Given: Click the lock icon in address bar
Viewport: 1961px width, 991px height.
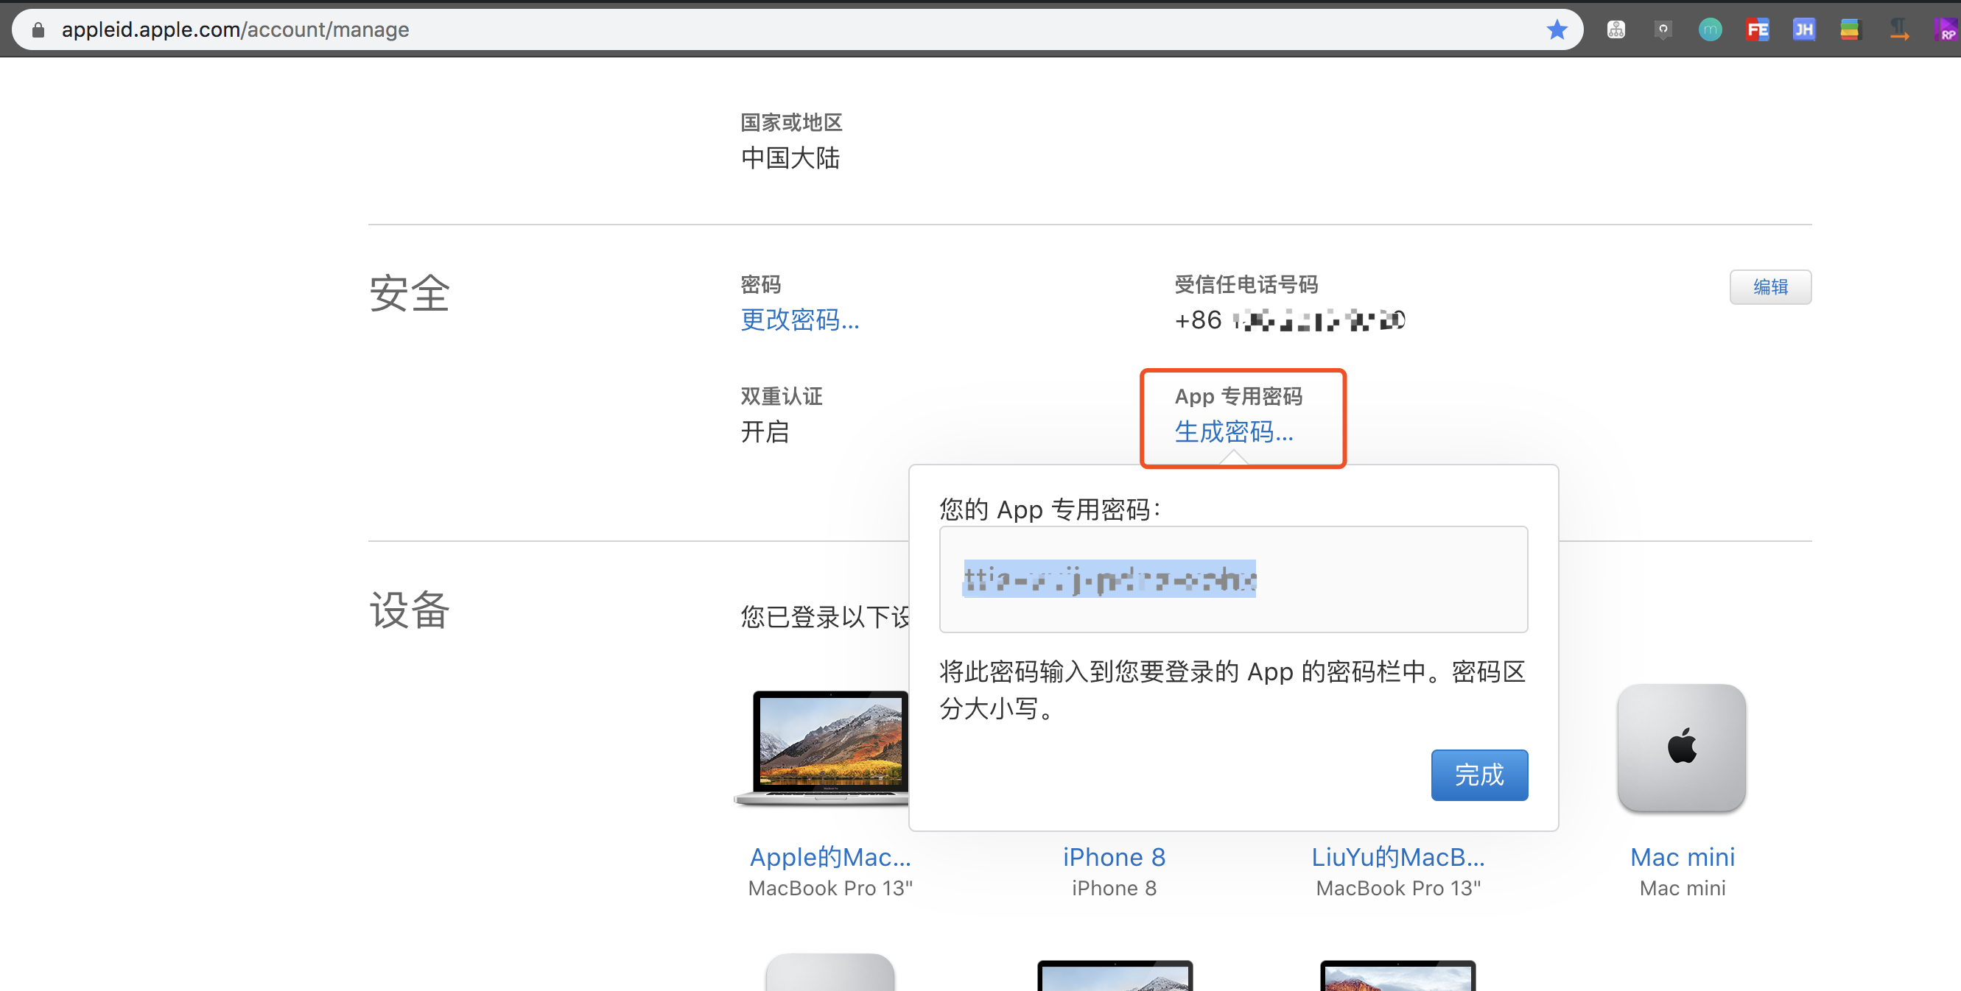Looking at the screenshot, I should click(38, 29).
